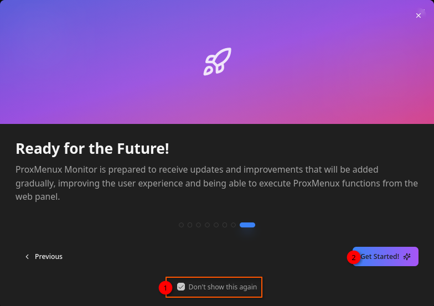Screen dimensions: 434x306
Task: Open the fourth slide via its dot
Action: point(207,225)
